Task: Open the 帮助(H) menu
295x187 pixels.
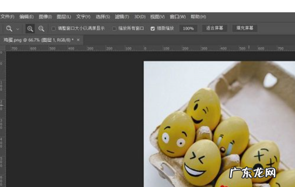Action: click(198, 17)
